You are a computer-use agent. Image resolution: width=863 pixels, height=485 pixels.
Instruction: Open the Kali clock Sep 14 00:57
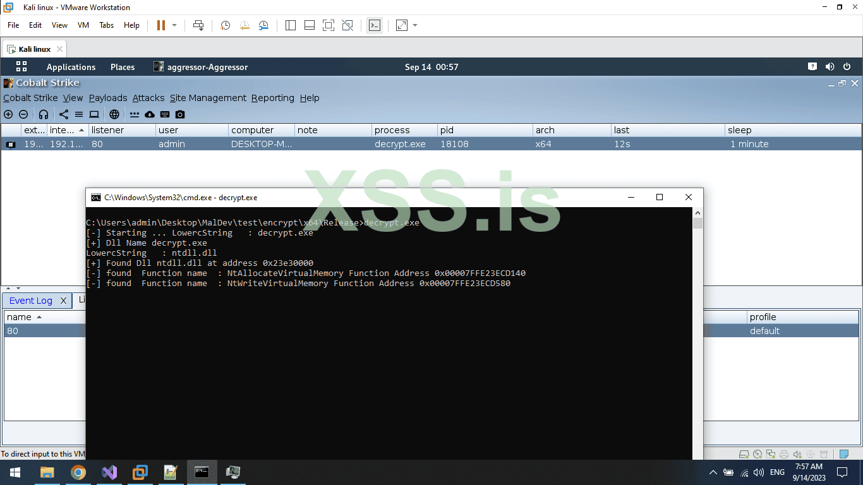(x=431, y=67)
